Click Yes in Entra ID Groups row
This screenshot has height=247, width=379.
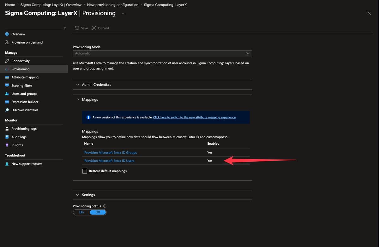[210, 153]
